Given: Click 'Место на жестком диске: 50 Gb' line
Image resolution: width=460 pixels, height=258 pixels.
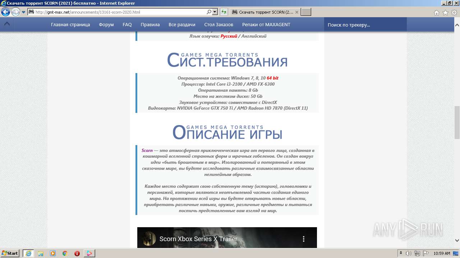Looking at the screenshot, I should tap(228, 96).
